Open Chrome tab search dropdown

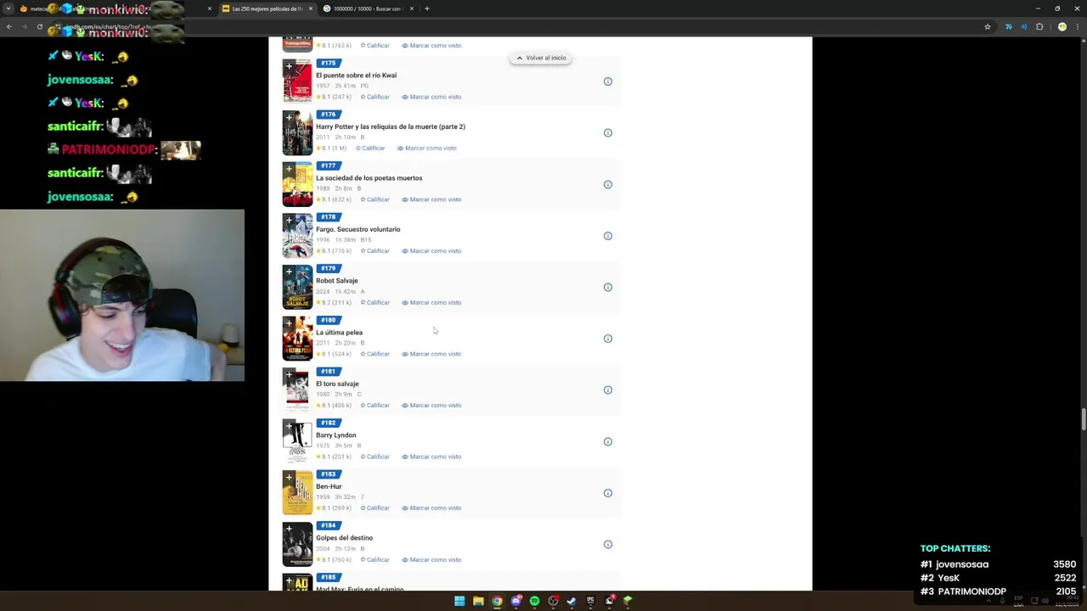pyautogui.click(x=8, y=8)
